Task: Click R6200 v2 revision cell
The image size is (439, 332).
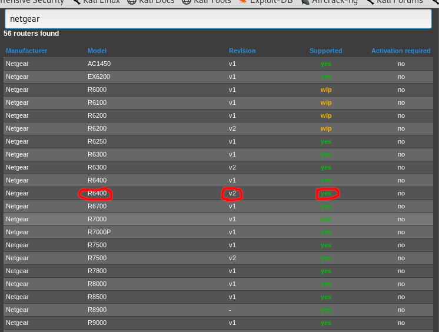Action: 232,128
